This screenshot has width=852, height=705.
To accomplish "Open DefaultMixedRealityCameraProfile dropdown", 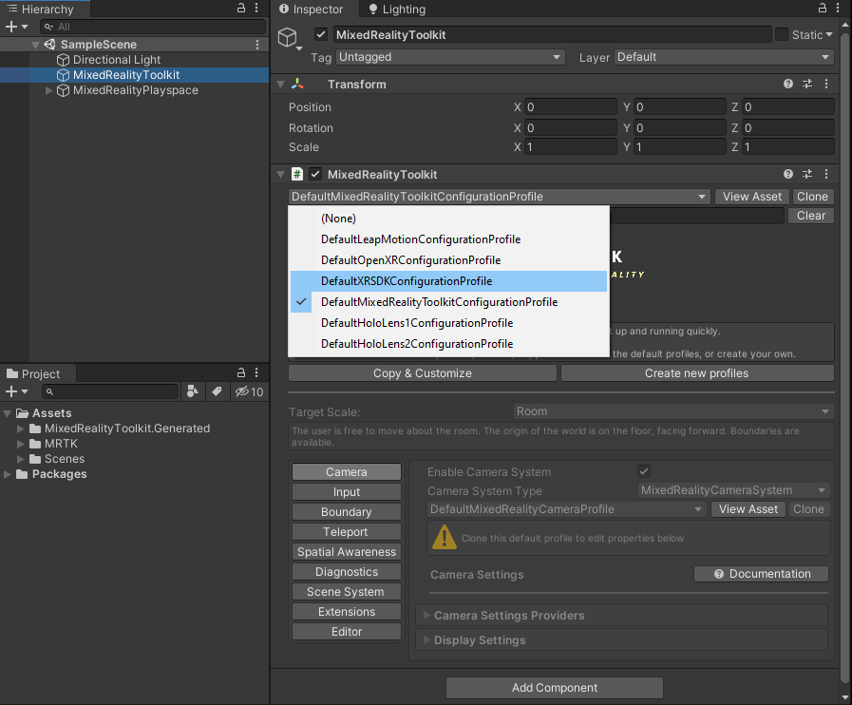I will click(567, 509).
